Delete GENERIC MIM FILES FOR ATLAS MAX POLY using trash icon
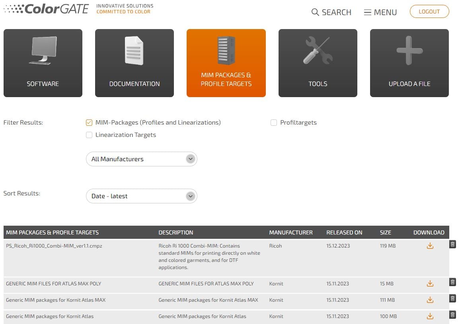This screenshot has width=460, height=324. (x=452, y=282)
